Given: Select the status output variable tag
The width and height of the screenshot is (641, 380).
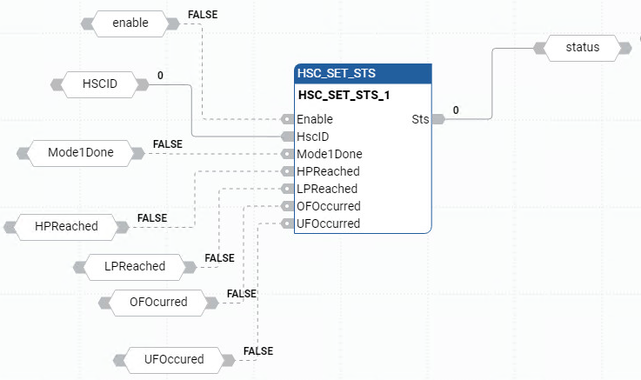Looking at the screenshot, I should (x=582, y=47).
